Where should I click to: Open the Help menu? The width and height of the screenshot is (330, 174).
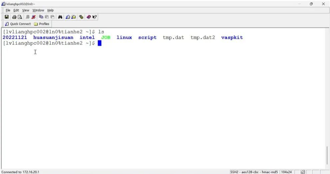[50, 10]
